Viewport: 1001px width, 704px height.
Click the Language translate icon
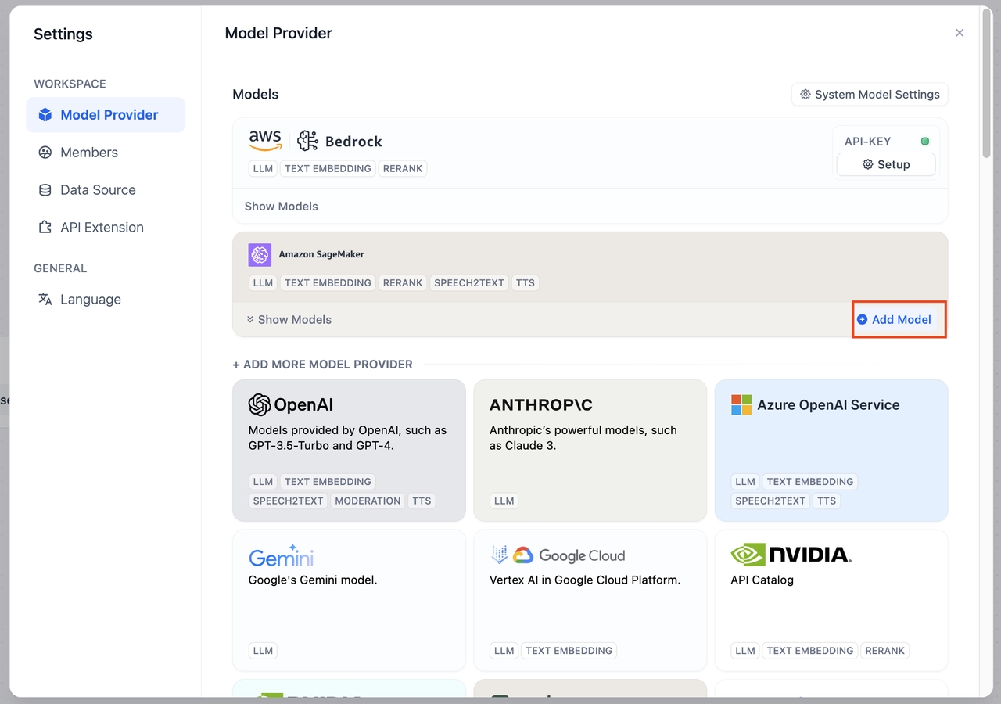[x=45, y=300]
